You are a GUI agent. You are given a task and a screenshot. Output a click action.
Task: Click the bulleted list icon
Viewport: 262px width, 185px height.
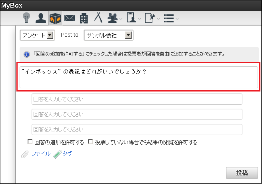click(x=169, y=18)
